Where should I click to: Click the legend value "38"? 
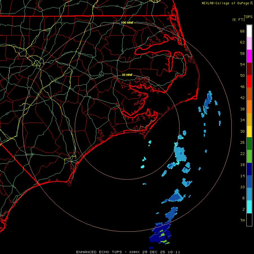tap(242, 109)
